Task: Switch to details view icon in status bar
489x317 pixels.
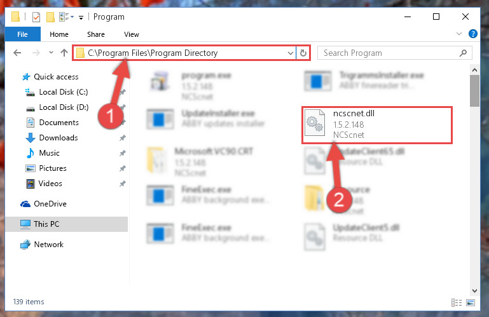Action: [457, 302]
